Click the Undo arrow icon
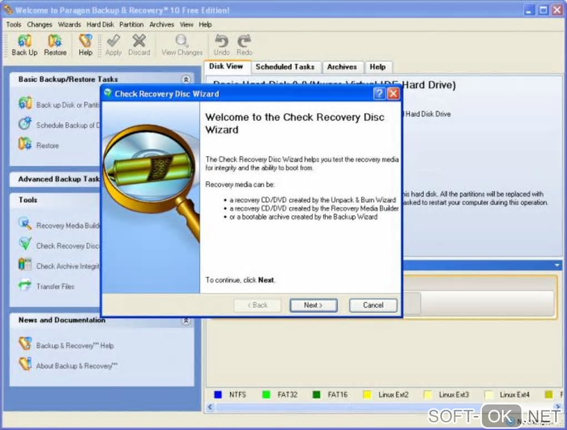 point(222,41)
